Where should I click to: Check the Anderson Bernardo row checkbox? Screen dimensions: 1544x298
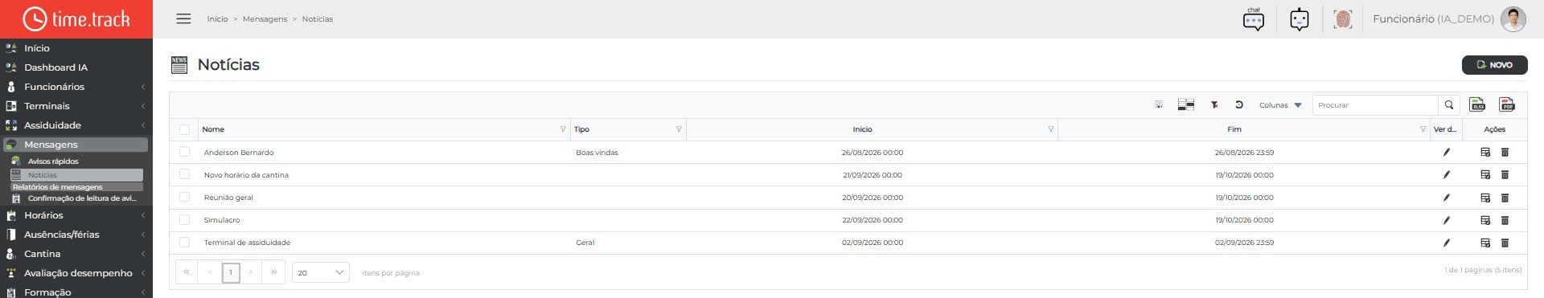(x=184, y=152)
